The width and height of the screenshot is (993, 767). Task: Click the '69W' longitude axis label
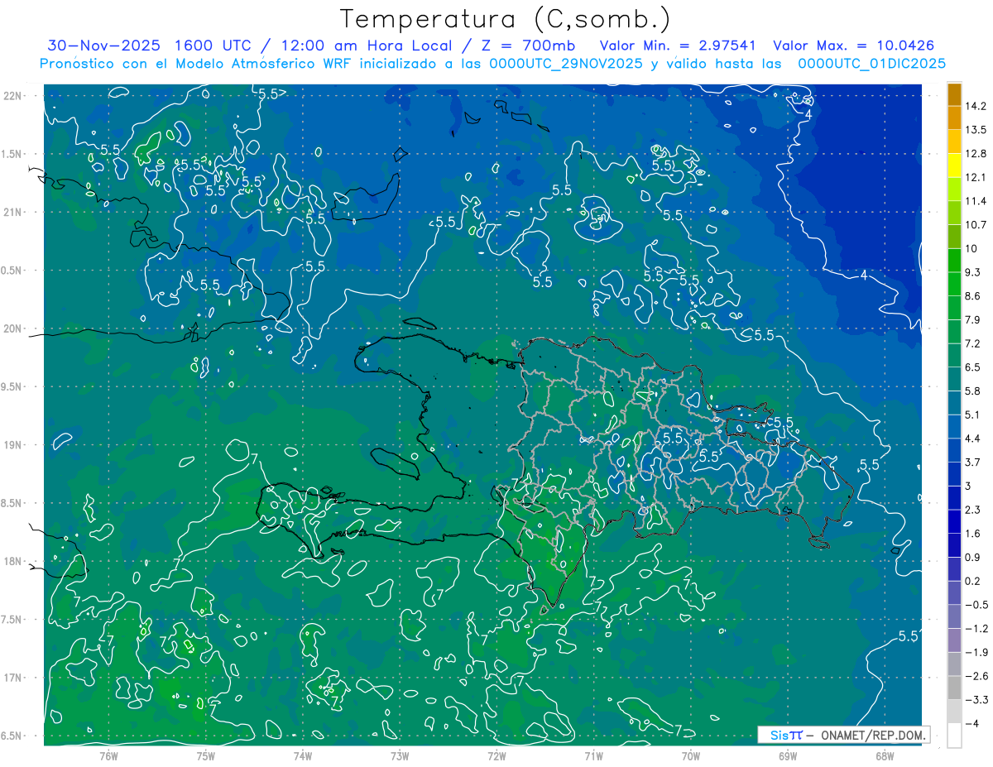click(x=787, y=755)
